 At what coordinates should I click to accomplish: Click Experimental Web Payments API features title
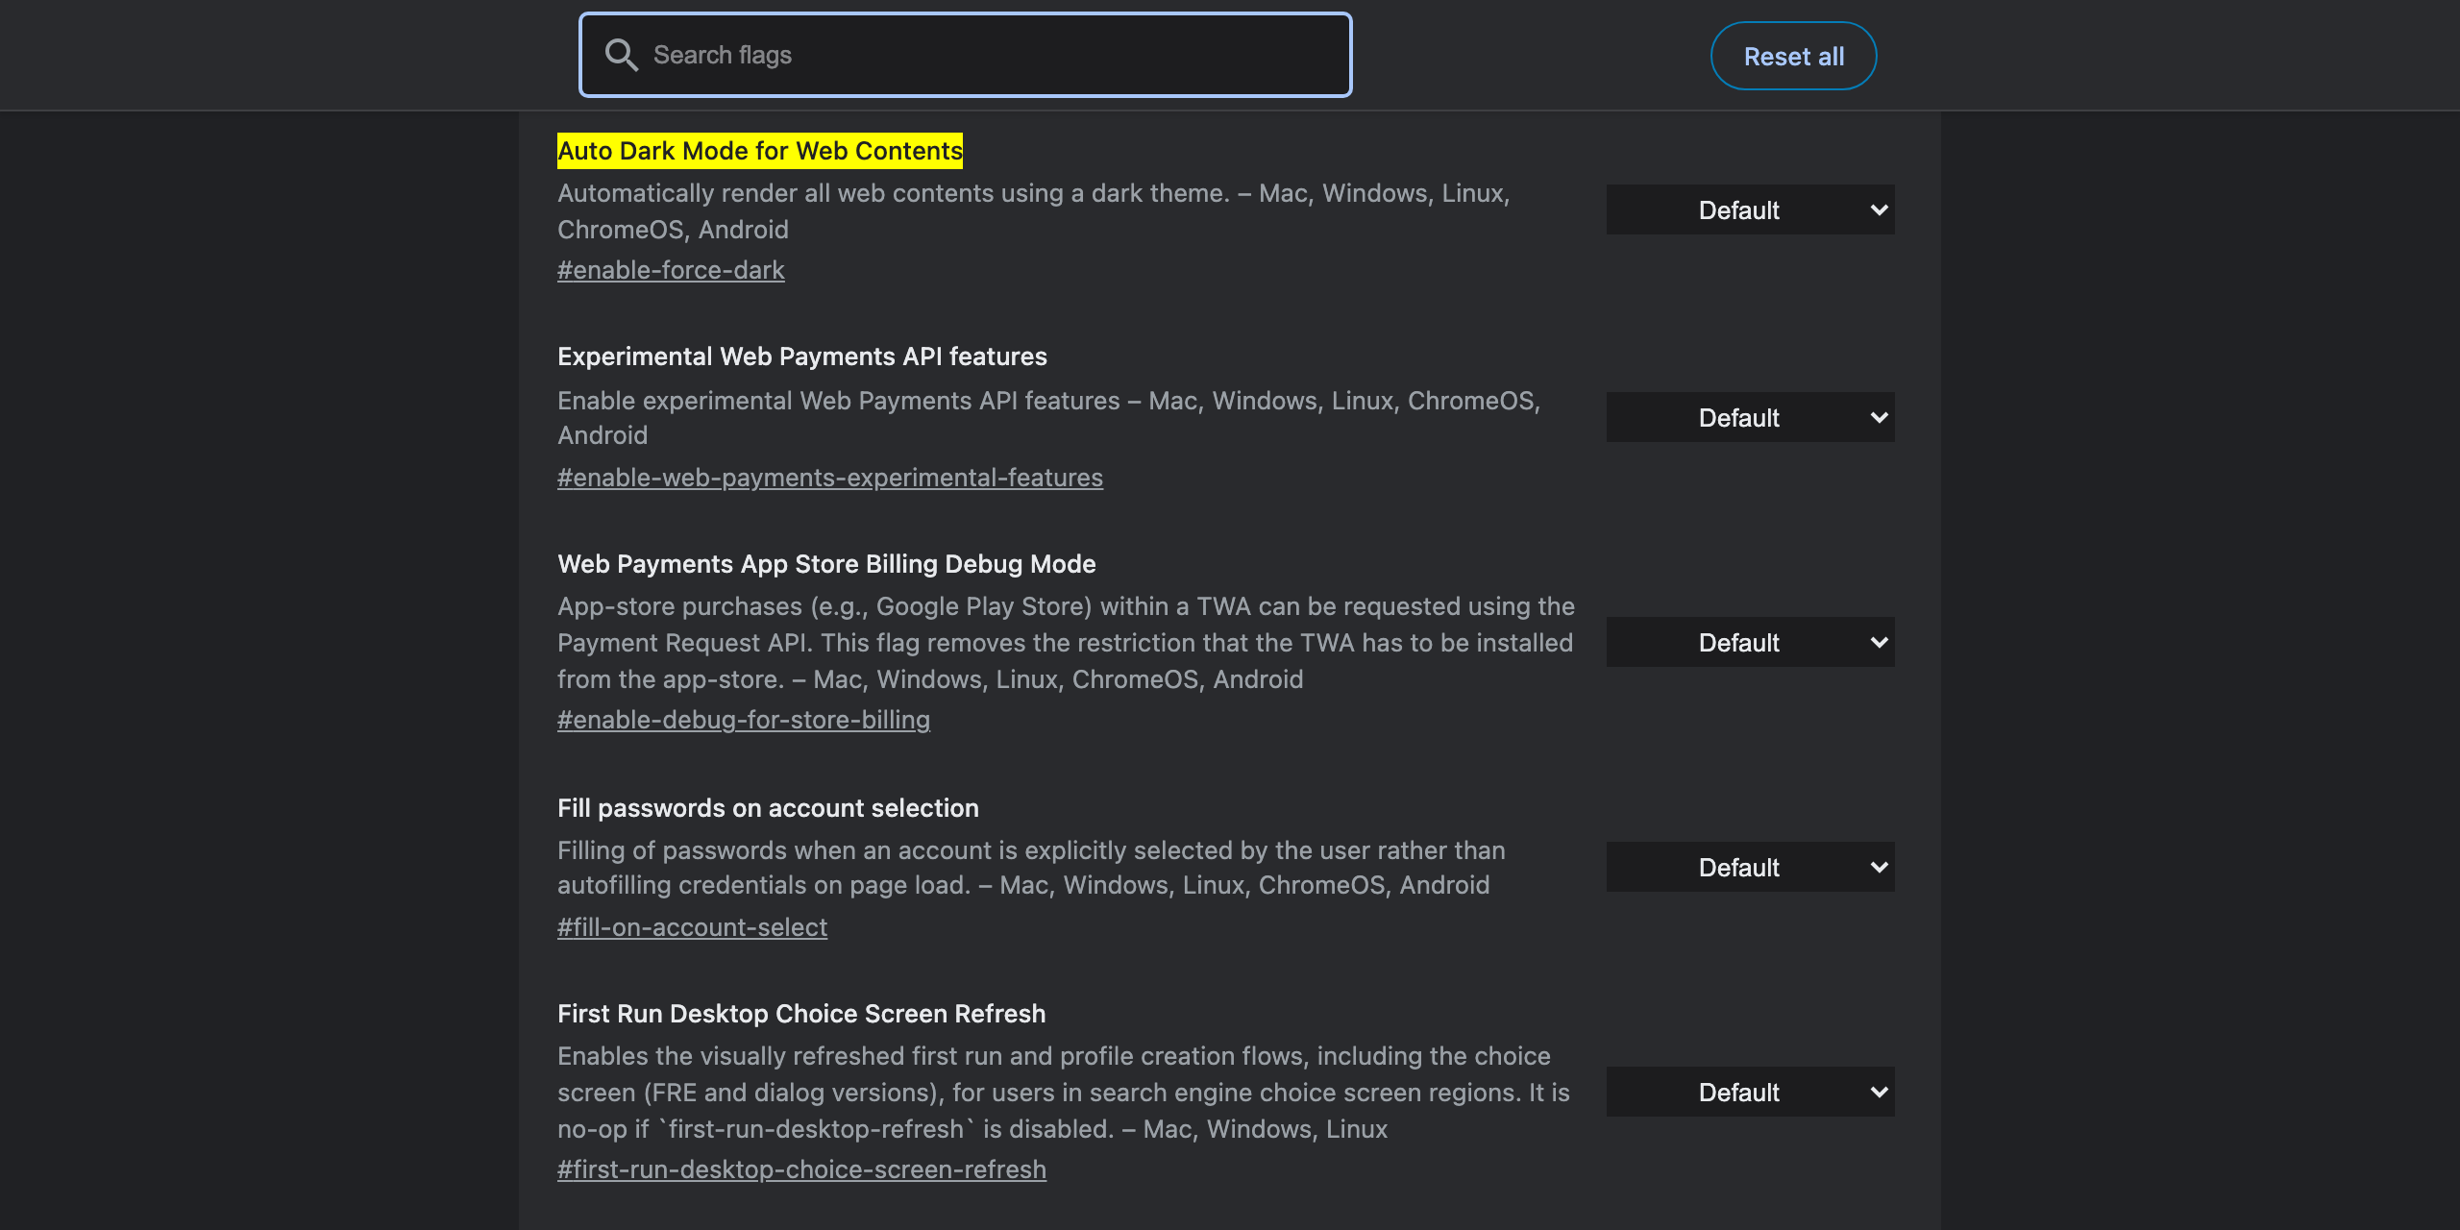point(802,357)
